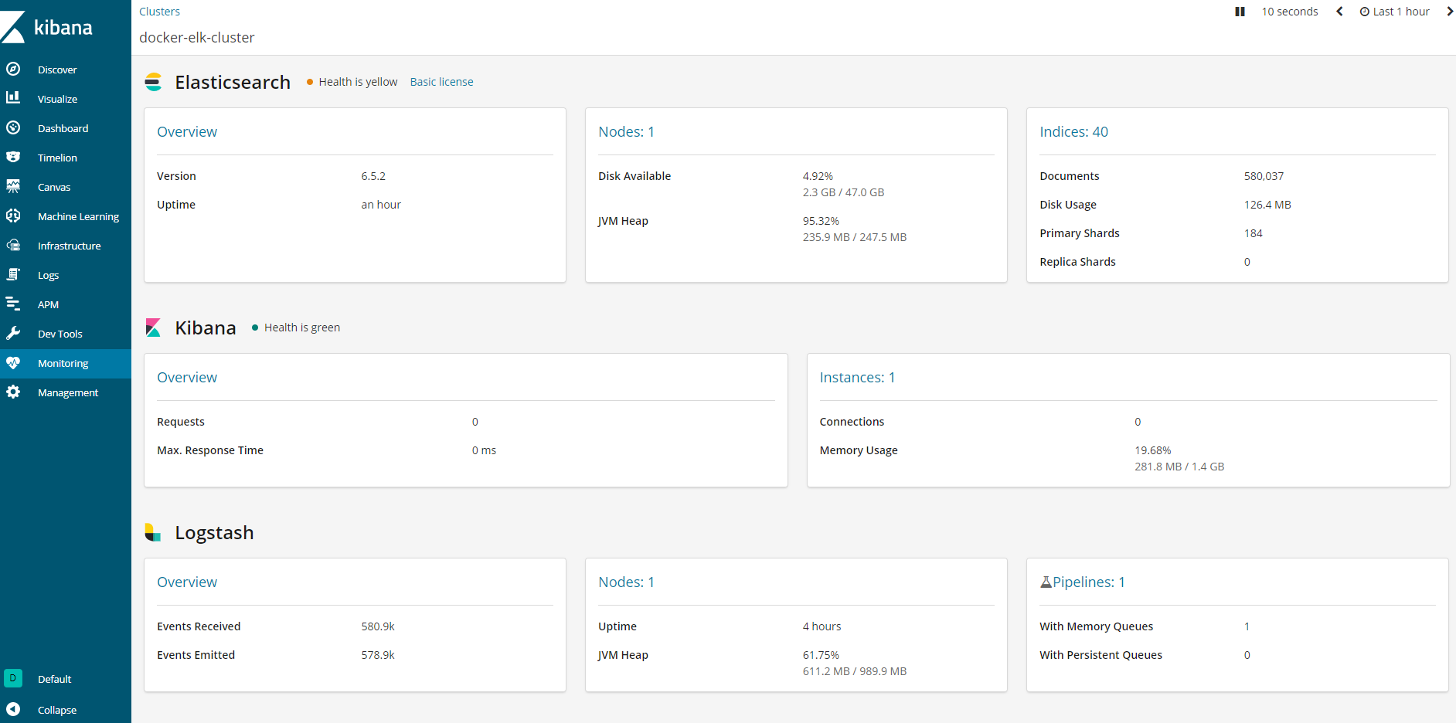
Task: Open APM icon in sidebar
Action: (x=13, y=304)
